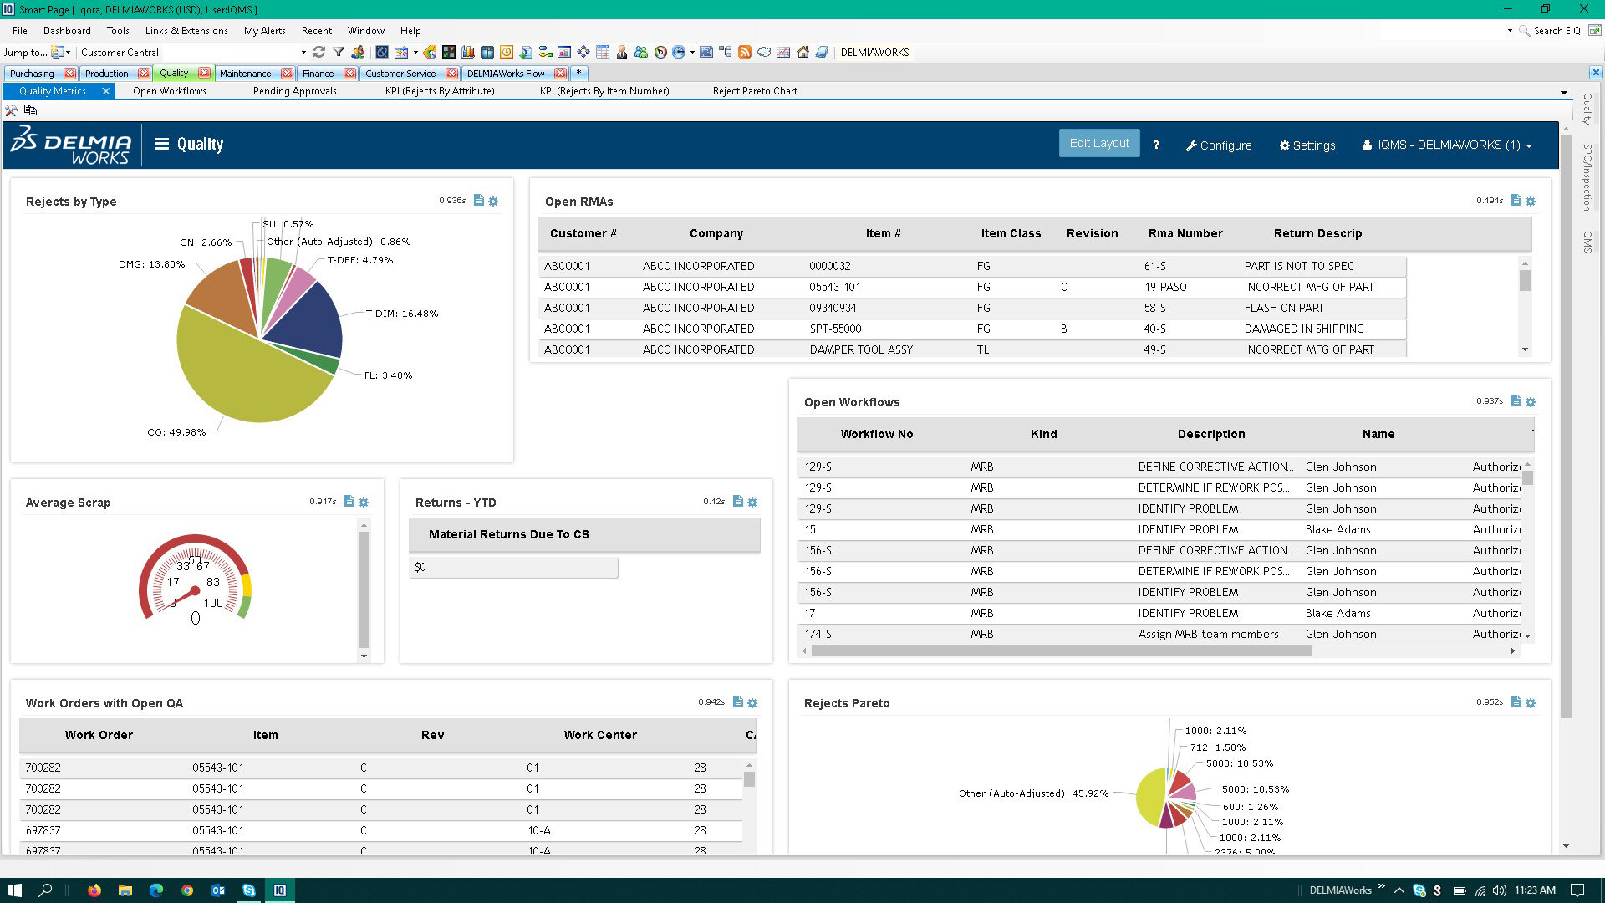The width and height of the screenshot is (1605, 903).
Task: Open the IQMS - DELMIAWORKS user dropdown
Action: pyautogui.click(x=1448, y=145)
